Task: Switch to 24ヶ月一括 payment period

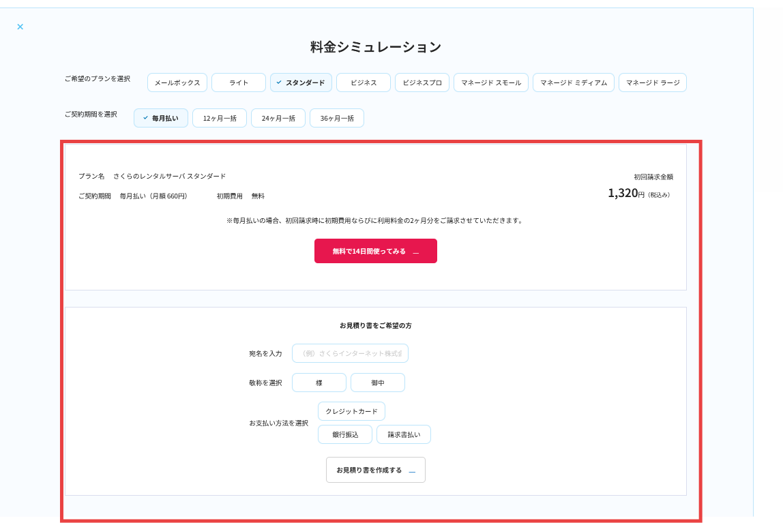Action: click(x=278, y=117)
